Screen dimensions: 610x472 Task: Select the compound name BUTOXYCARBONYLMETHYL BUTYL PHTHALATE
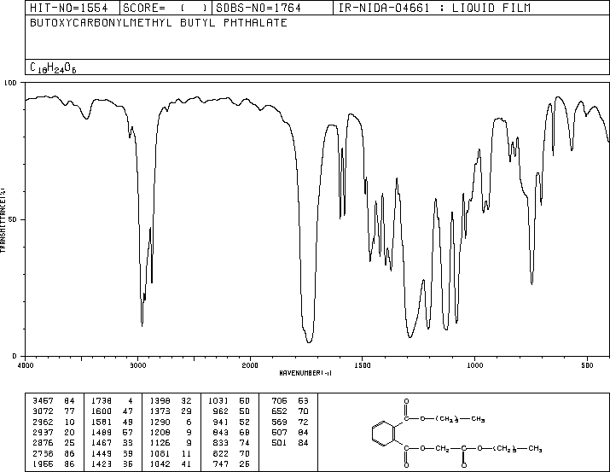click(159, 23)
